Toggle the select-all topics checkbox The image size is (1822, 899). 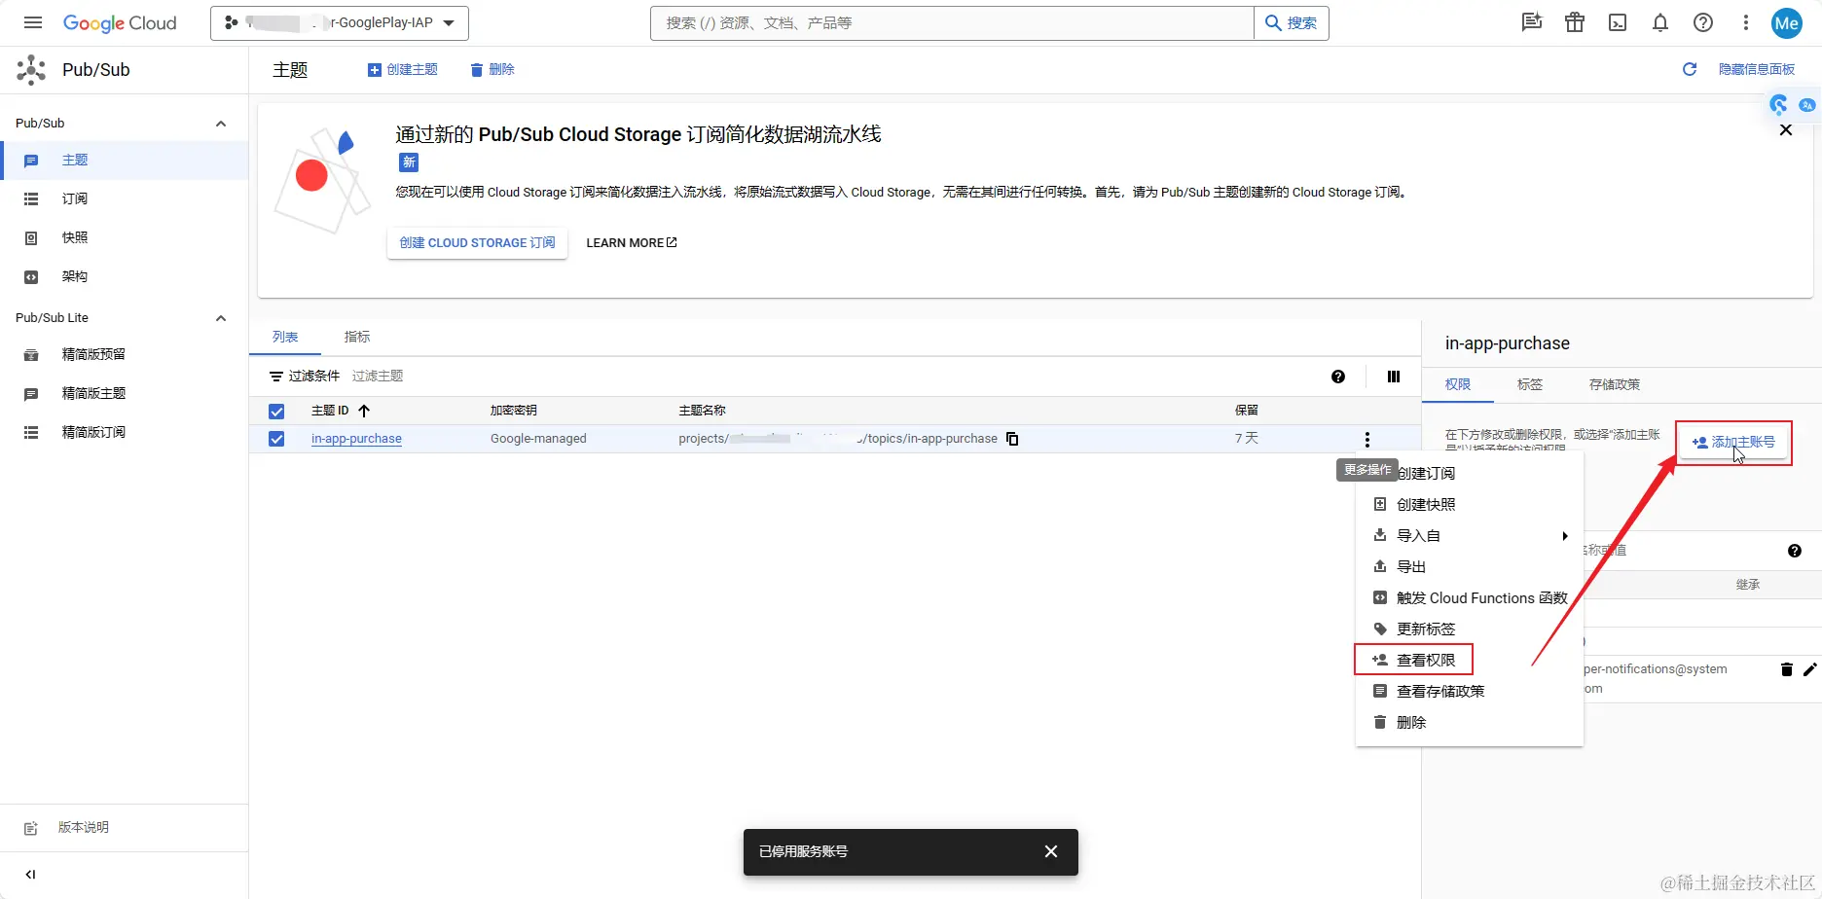coord(276,412)
